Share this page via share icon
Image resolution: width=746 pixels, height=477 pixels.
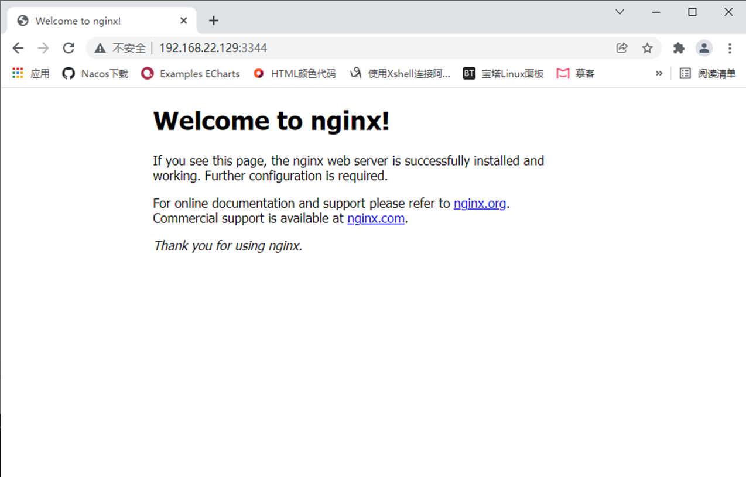coord(622,48)
